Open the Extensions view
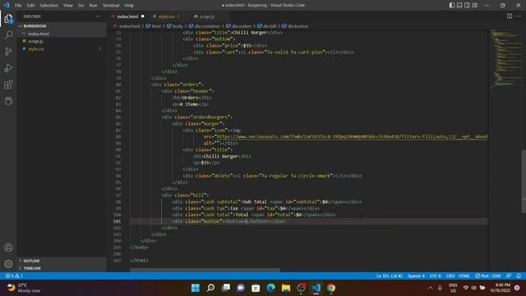Screen dimensions: 526x296 [x=8, y=84]
